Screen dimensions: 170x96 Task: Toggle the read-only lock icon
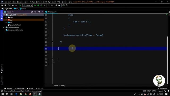(x=165, y=91)
